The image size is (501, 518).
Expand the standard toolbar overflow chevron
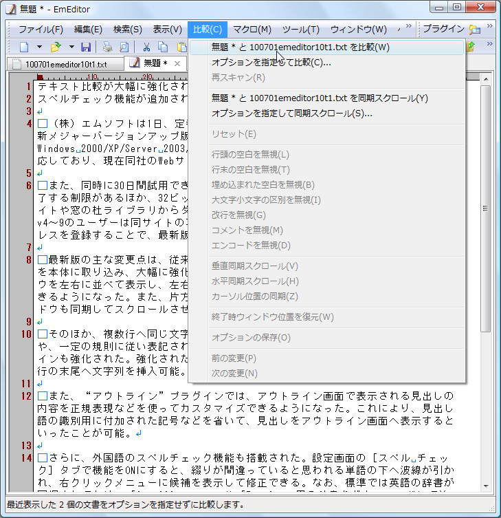coord(490,43)
